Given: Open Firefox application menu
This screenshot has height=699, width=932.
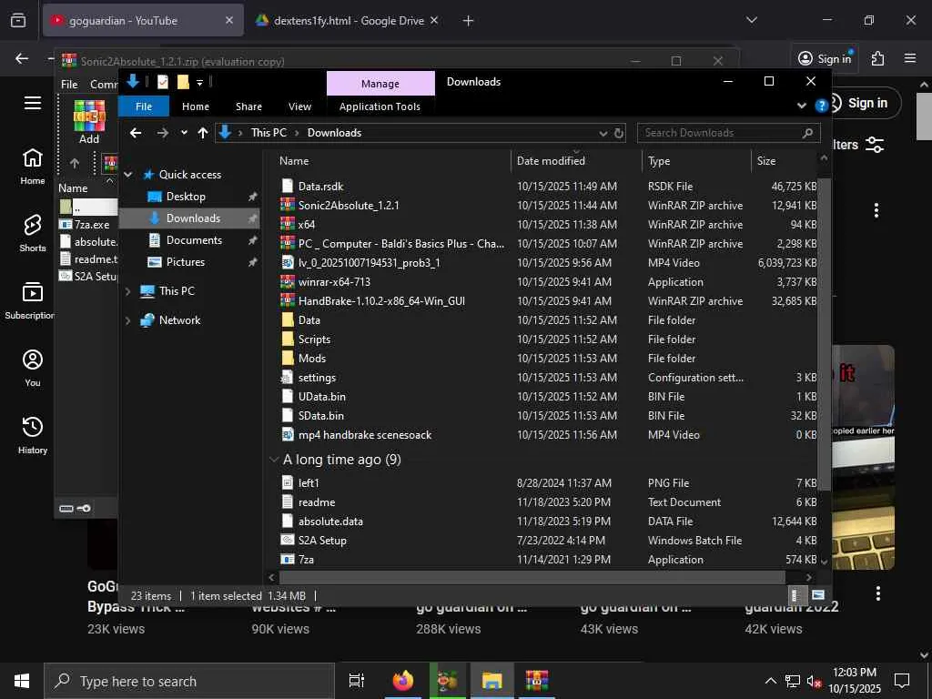Looking at the screenshot, I should click(x=909, y=58).
